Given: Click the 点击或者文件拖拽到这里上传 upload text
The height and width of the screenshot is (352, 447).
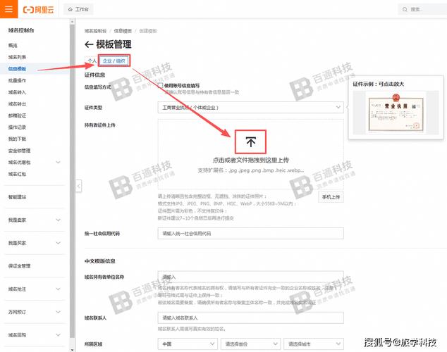Looking at the screenshot, I should pos(250,161).
